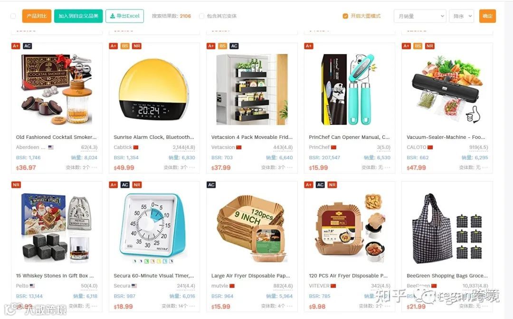Click the AC badge on Vetacsion Fridge organizer

point(234,46)
